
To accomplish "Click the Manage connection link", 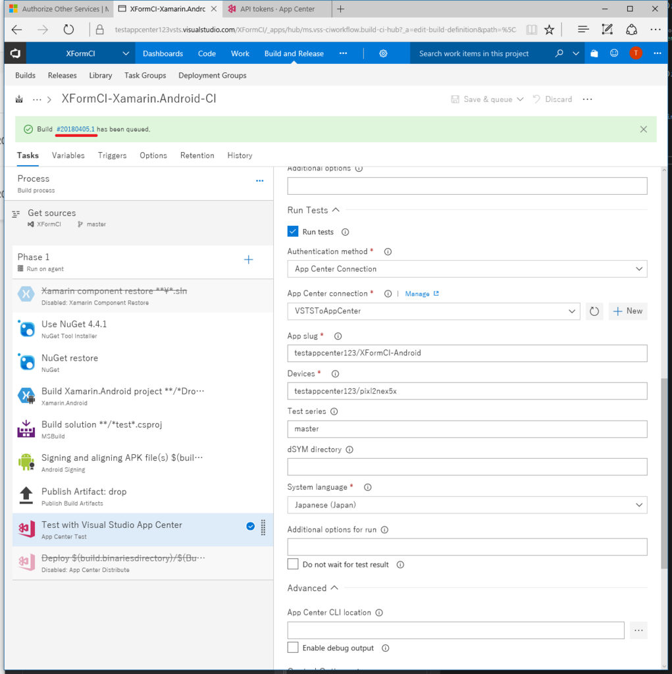I will point(417,294).
